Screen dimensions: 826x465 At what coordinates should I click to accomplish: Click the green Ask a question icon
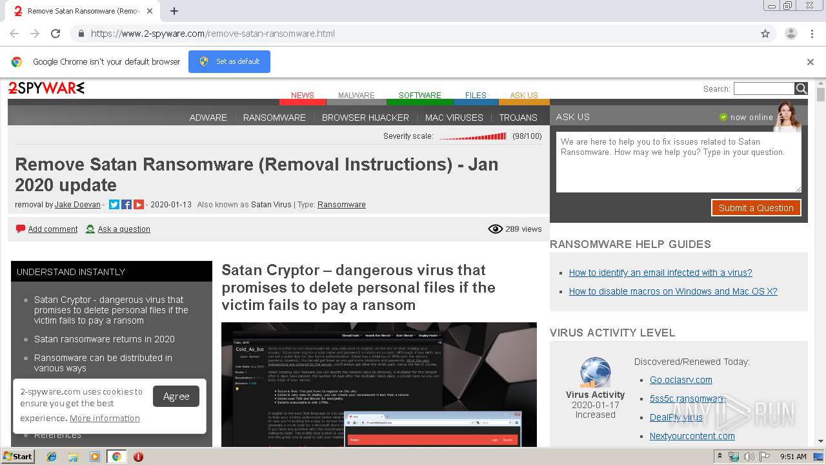pyautogui.click(x=90, y=229)
